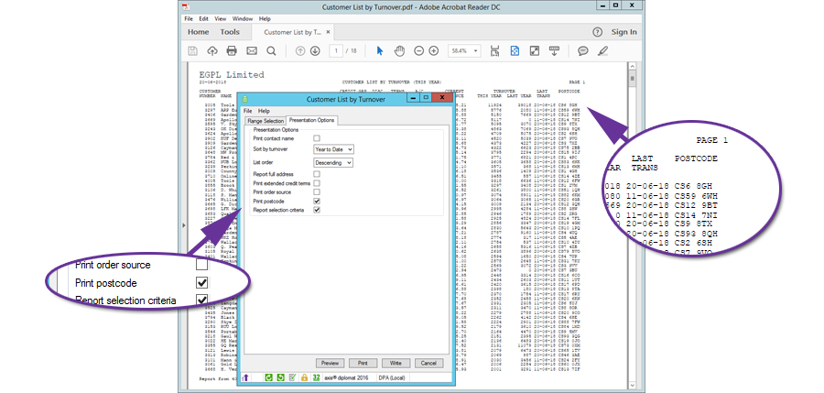Go to next page with down arrow
Screen dimensions: 824x393
[x=315, y=51]
